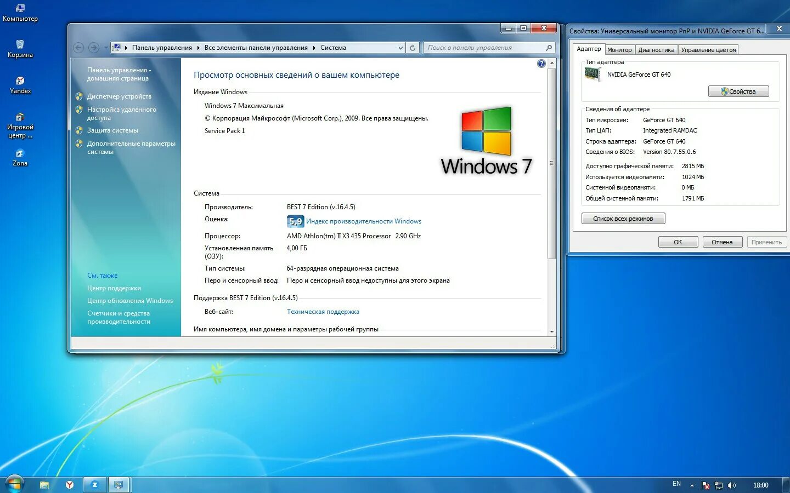Click the Все элементы панели управления breadcrumb
The width and height of the screenshot is (790, 493).
point(256,48)
